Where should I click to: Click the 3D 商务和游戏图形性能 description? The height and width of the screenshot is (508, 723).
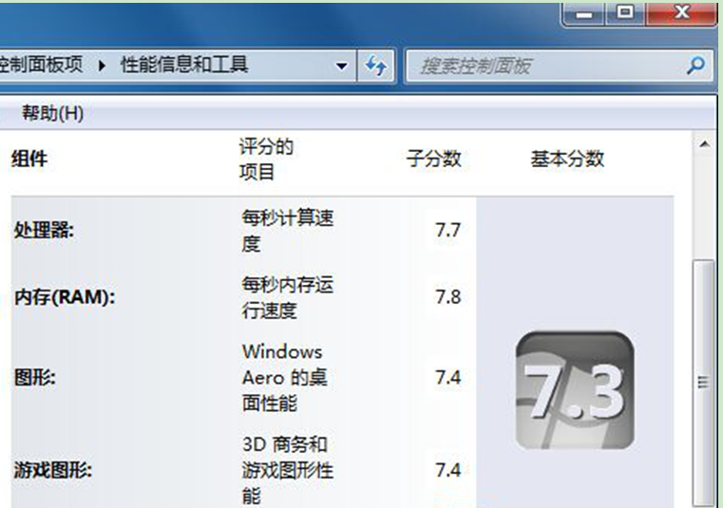tap(287, 470)
